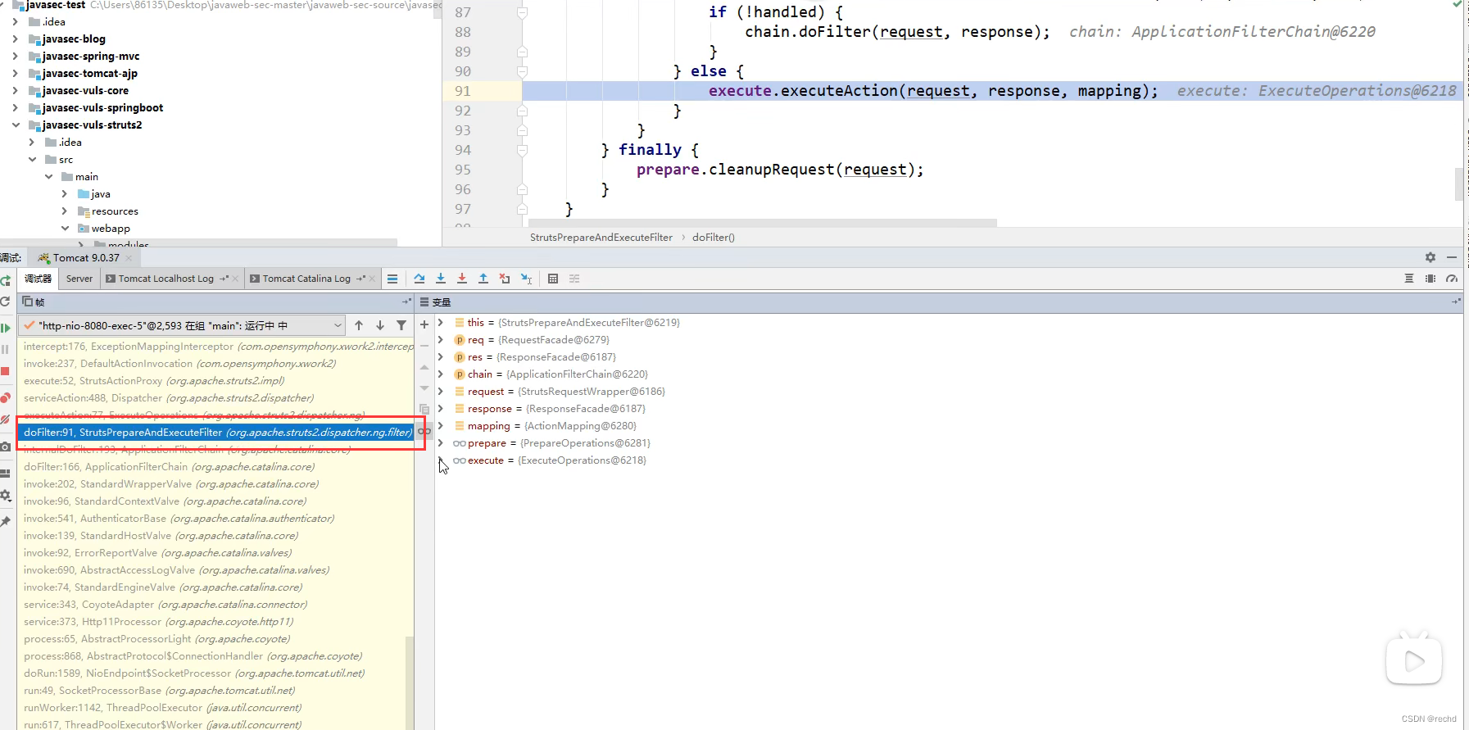Open Evaluate Expression calculator icon
Viewport: 1469px width, 730px height.
click(553, 279)
